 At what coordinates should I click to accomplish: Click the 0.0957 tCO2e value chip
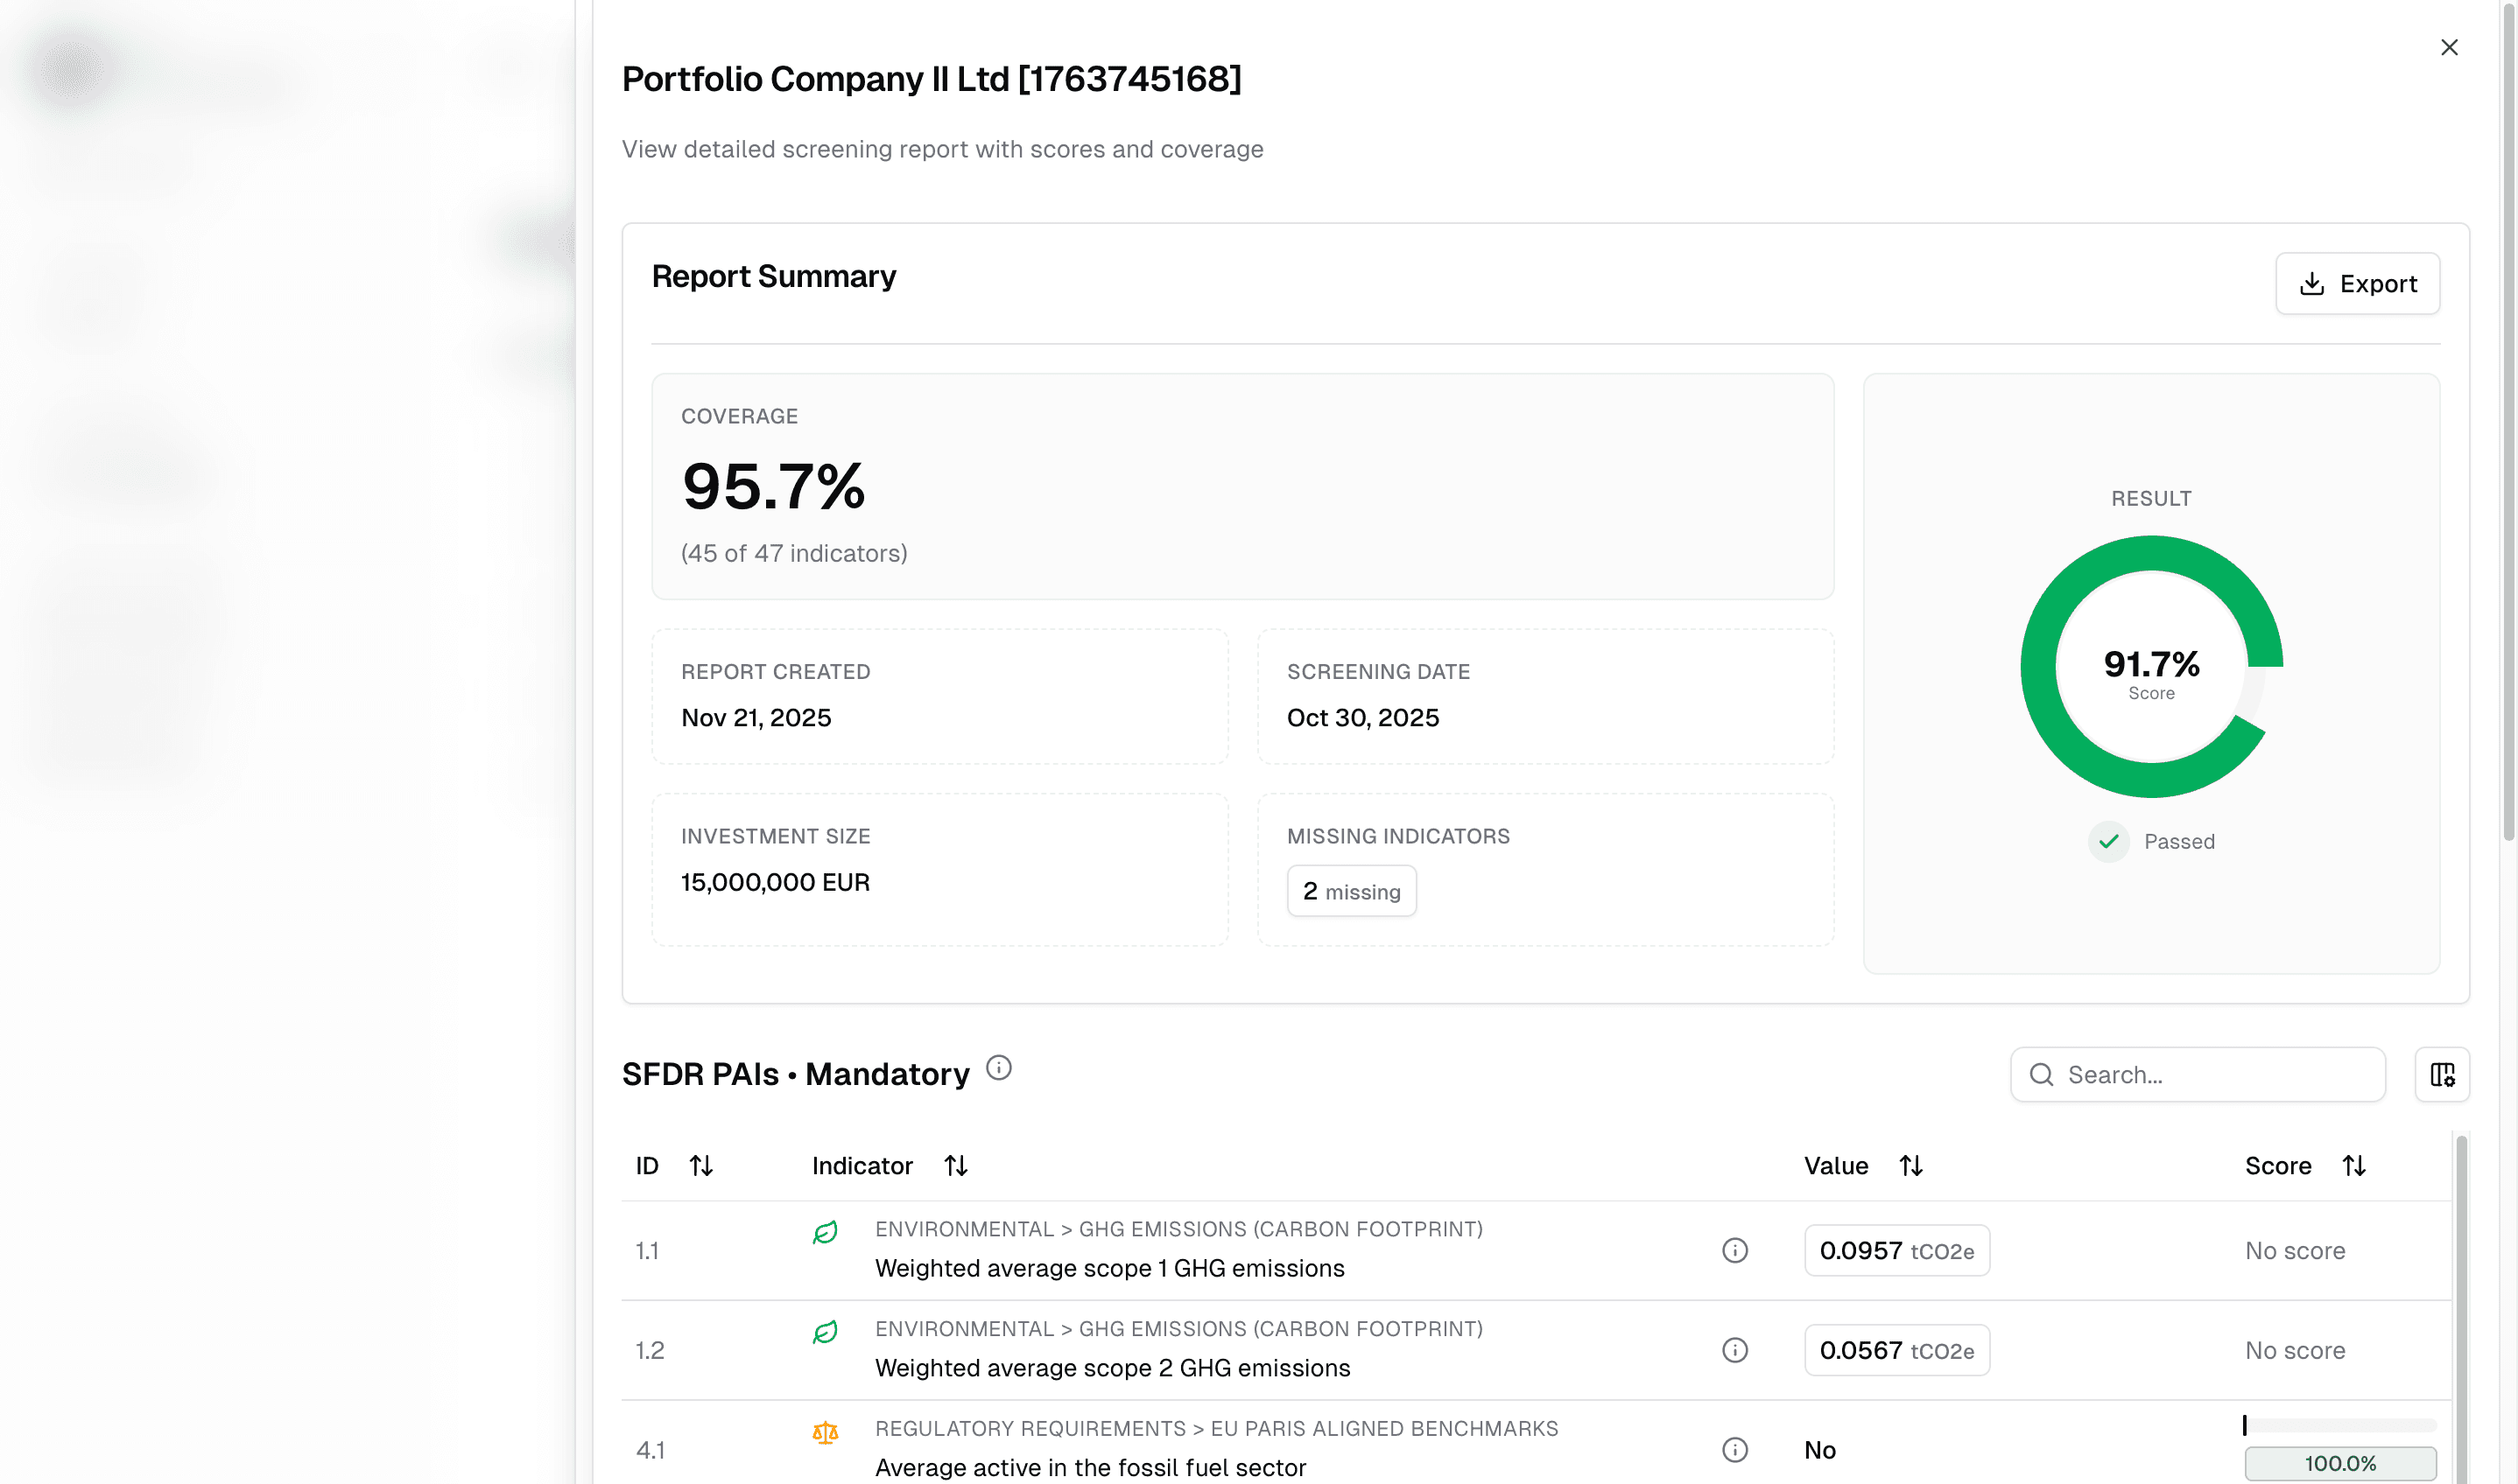pyautogui.click(x=1896, y=1250)
